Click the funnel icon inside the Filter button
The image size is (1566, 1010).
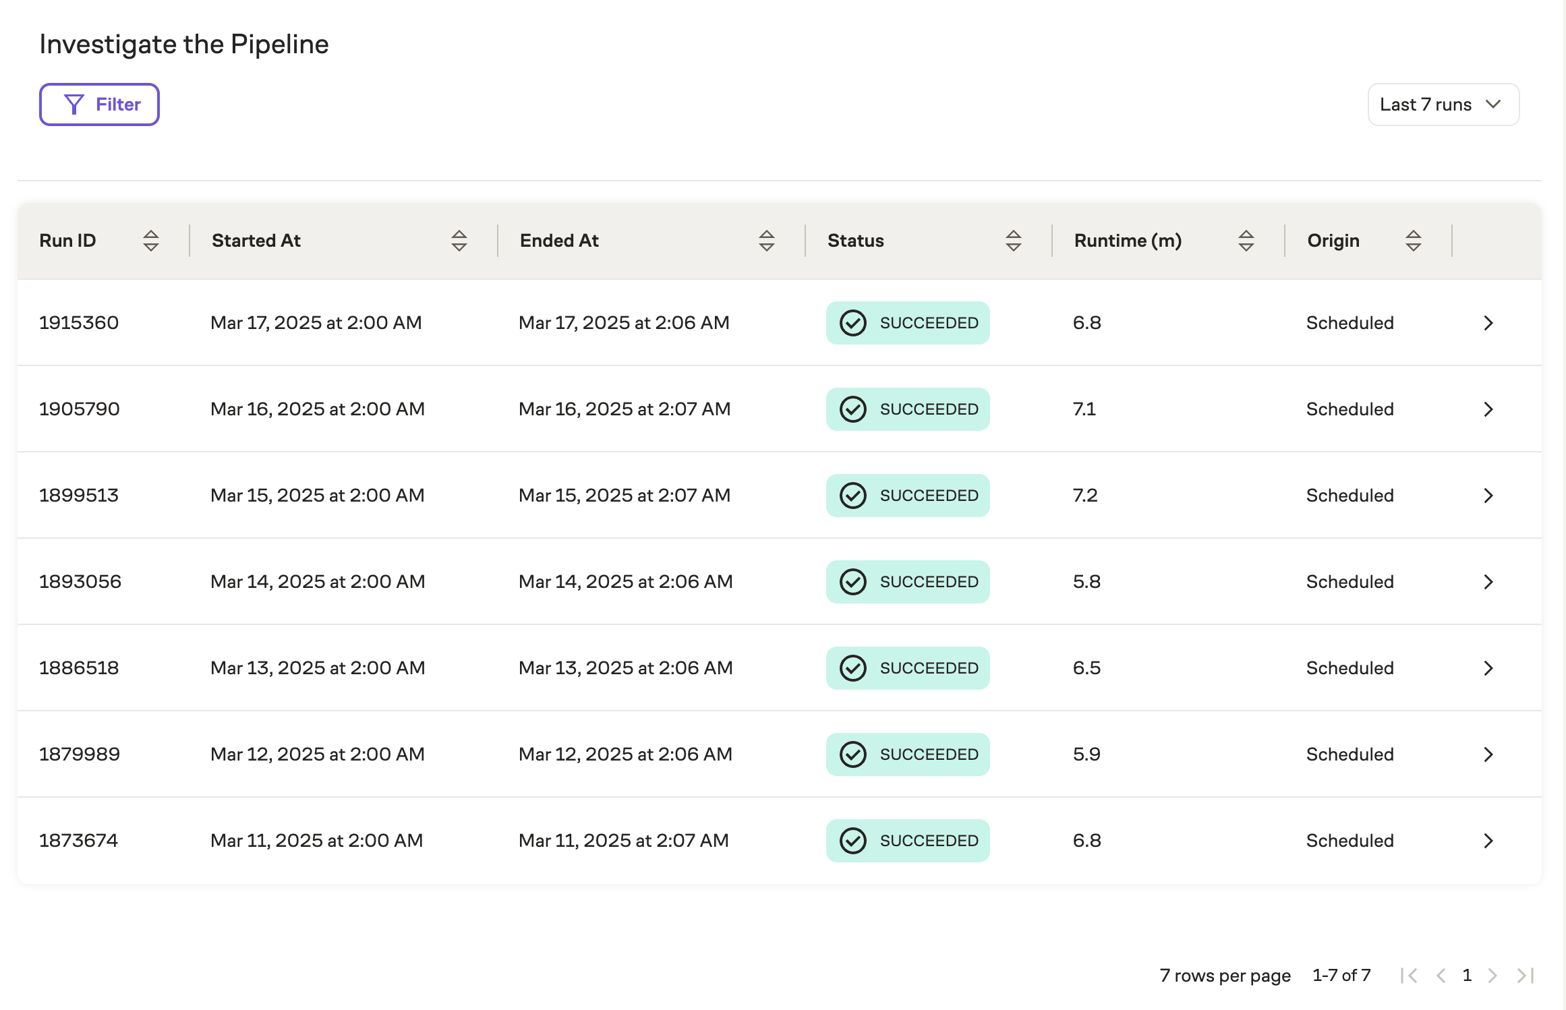[74, 104]
